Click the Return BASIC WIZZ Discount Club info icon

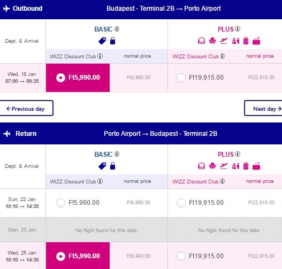[100, 181]
